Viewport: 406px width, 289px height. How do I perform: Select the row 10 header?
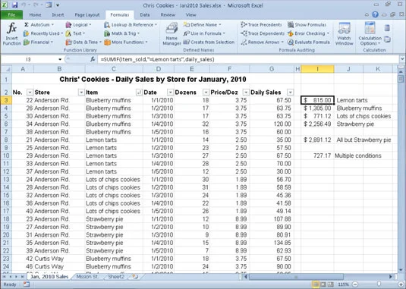[6, 155]
